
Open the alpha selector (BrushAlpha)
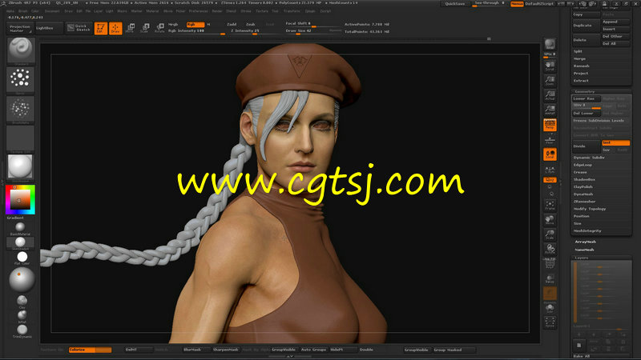(x=21, y=110)
